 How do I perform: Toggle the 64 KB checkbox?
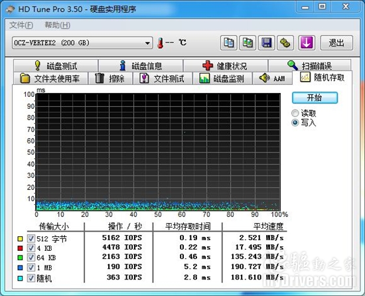pyautogui.click(x=31, y=258)
